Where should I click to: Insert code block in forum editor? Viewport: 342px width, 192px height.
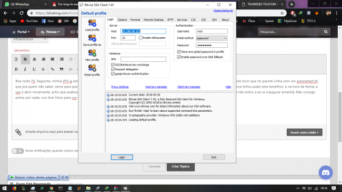(71, 69)
